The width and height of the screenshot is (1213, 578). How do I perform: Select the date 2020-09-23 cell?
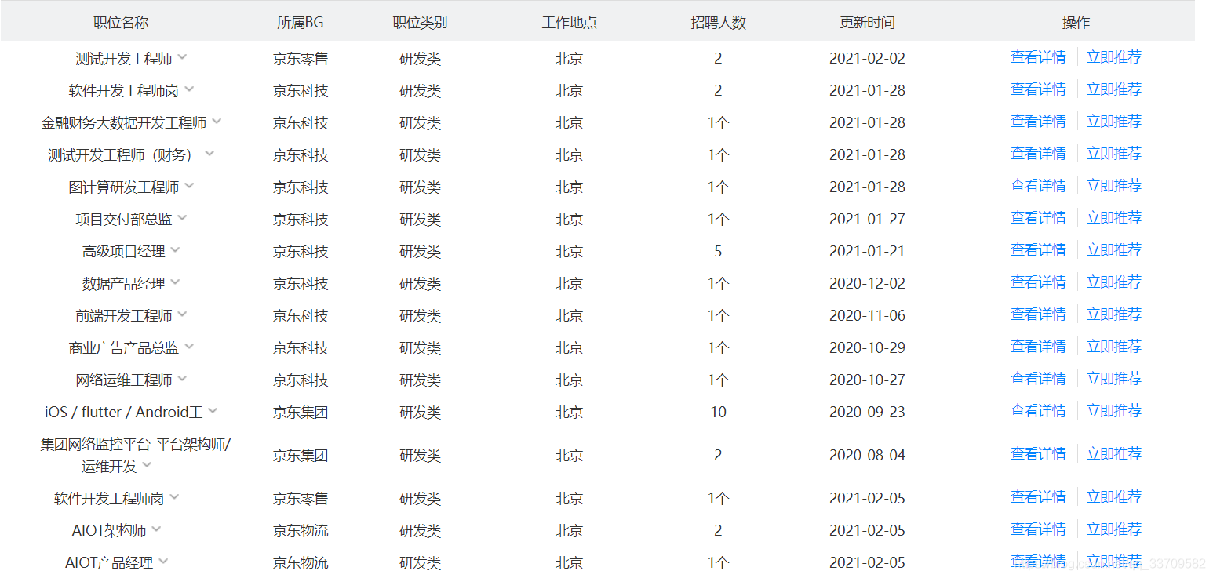[x=867, y=412]
